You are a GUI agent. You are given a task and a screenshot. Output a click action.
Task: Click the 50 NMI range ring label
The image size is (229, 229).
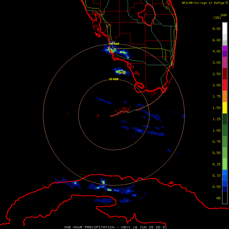(114, 79)
